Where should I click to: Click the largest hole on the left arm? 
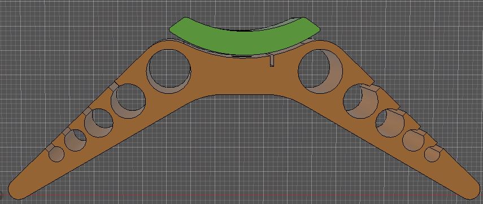point(169,71)
